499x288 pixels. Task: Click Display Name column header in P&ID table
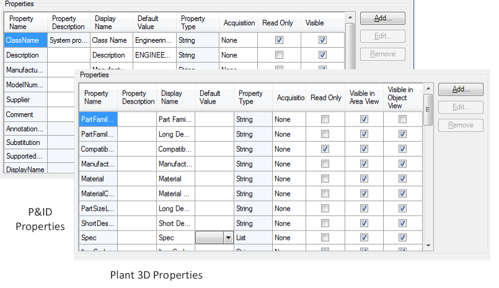pyautogui.click(x=112, y=22)
